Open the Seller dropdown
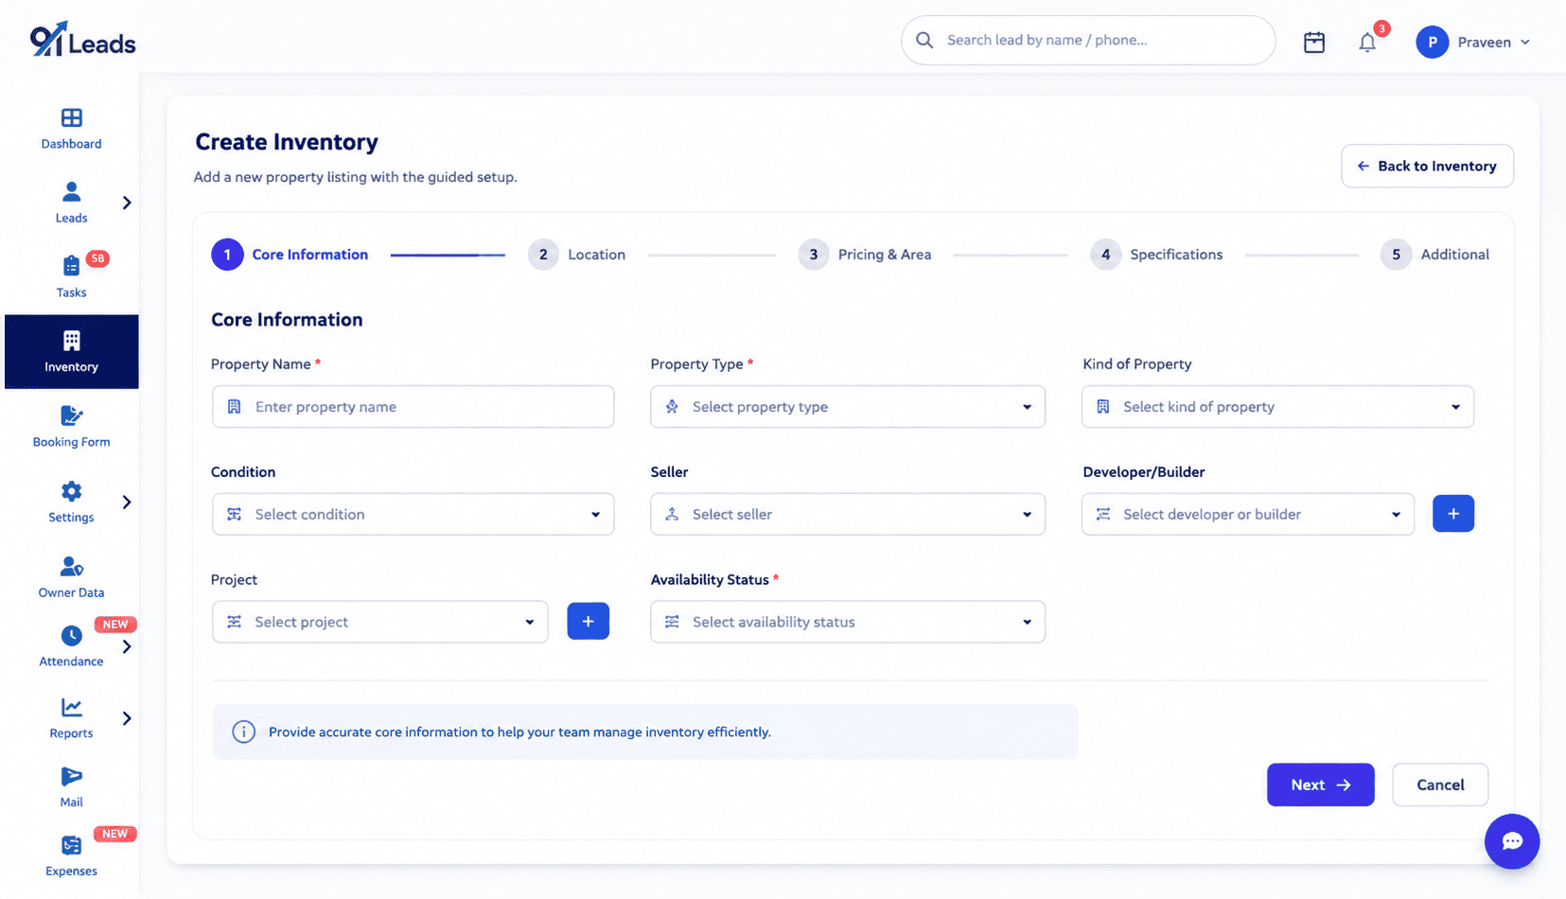The width and height of the screenshot is (1566, 899). [x=848, y=514]
